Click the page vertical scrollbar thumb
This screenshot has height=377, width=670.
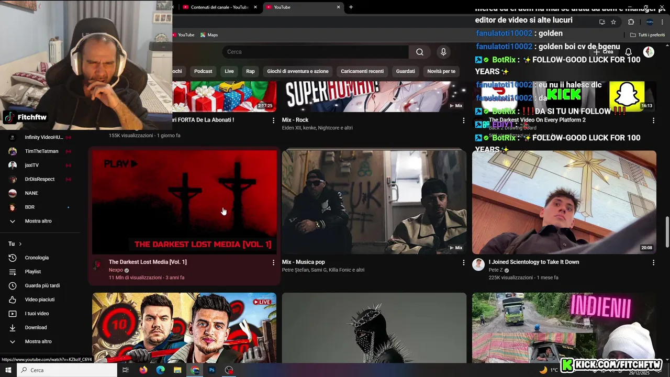(x=667, y=232)
